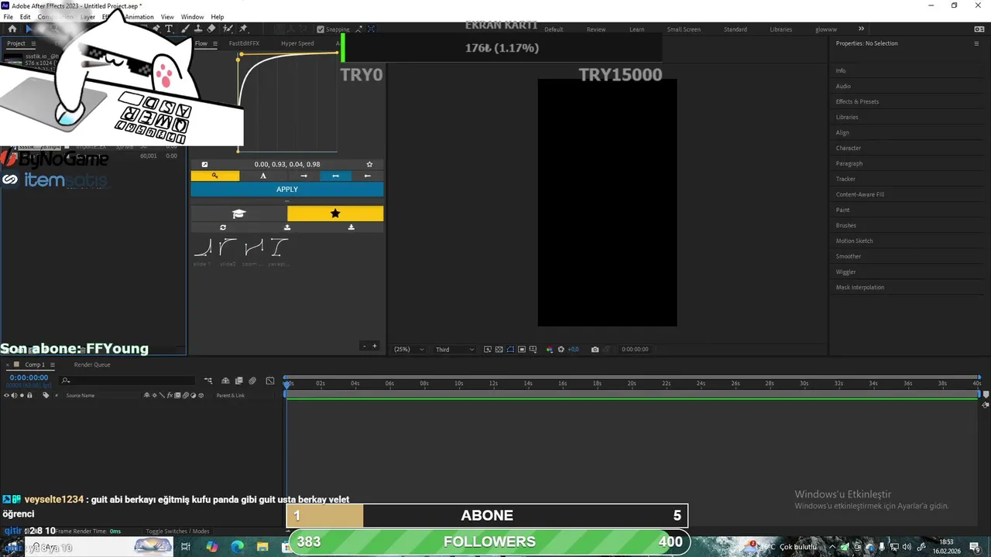Toggle the audio speaker column header
The width and height of the screenshot is (991, 557).
click(x=14, y=395)
